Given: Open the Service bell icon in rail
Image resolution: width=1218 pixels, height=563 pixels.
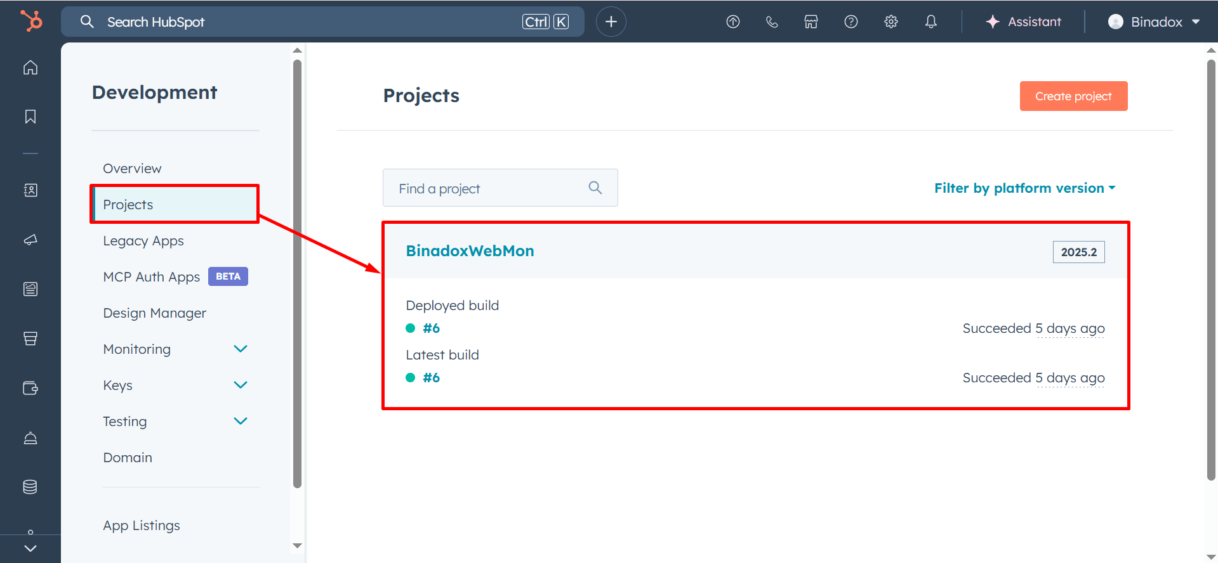Looking at the screenshot, I should 30,437.
